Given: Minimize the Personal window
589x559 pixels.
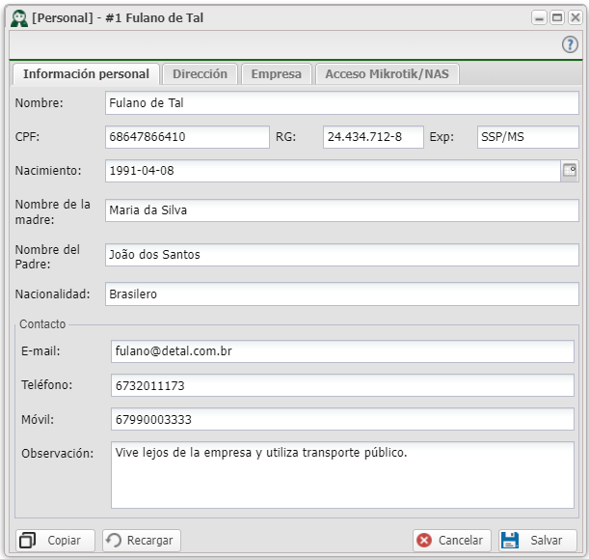Looking at the screenshot, I should [x=540, y=18].
